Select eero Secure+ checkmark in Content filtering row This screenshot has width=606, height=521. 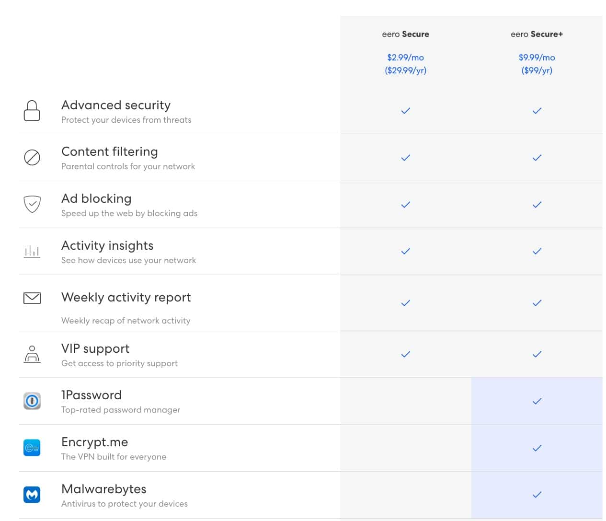[x=537, y=158]
